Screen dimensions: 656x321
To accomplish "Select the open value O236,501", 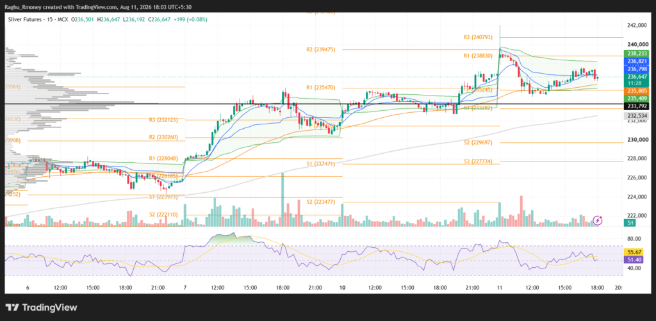I will coord(83,20).
